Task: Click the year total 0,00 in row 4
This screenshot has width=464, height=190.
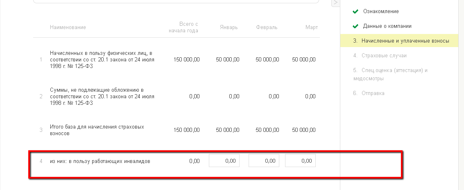Action: (195, 161)
